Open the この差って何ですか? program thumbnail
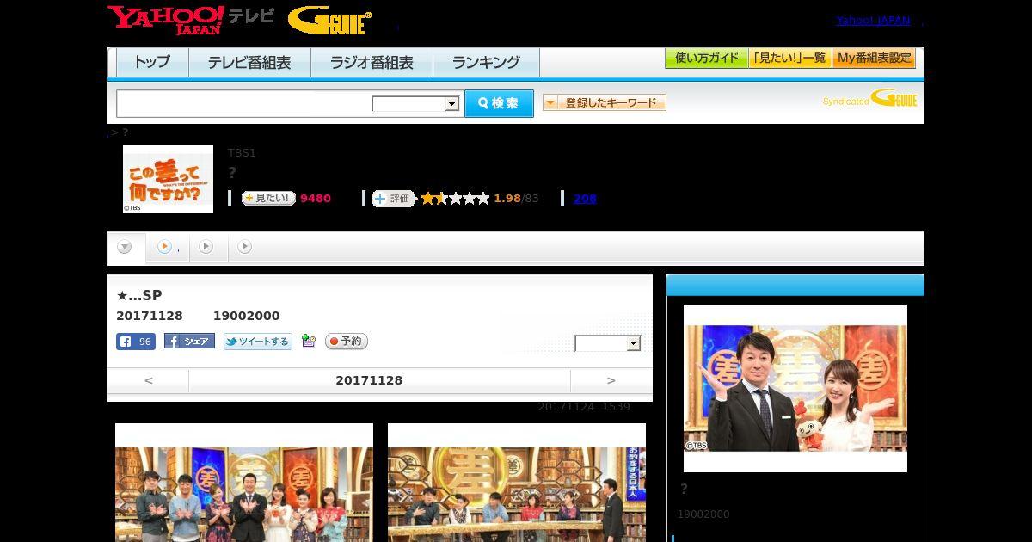Image resolution: width=1032 pixels, height=542 pixels. tap(168, 179)
